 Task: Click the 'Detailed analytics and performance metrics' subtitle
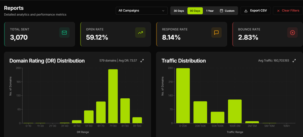(35, 14)
